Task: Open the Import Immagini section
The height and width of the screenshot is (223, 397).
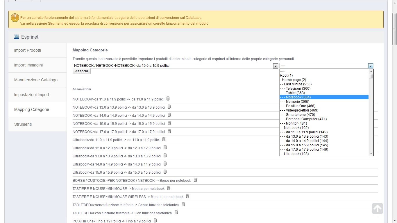Action: (x=37, y=65)
